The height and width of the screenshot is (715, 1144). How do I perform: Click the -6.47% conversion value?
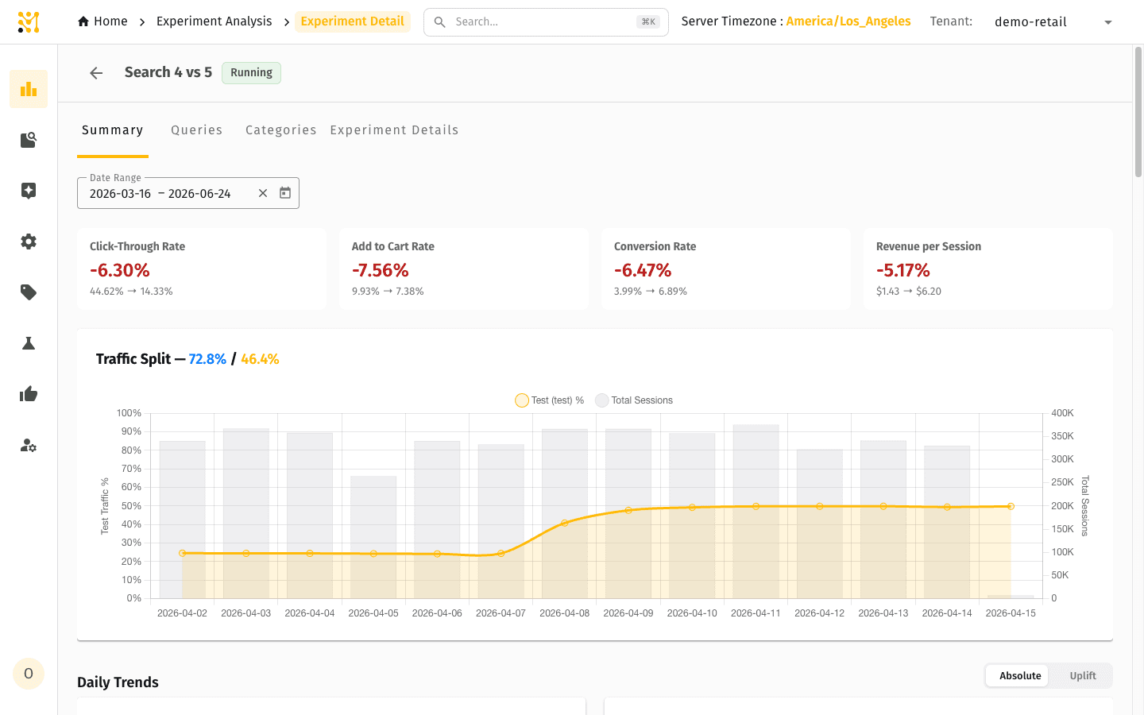pos(643,270)
